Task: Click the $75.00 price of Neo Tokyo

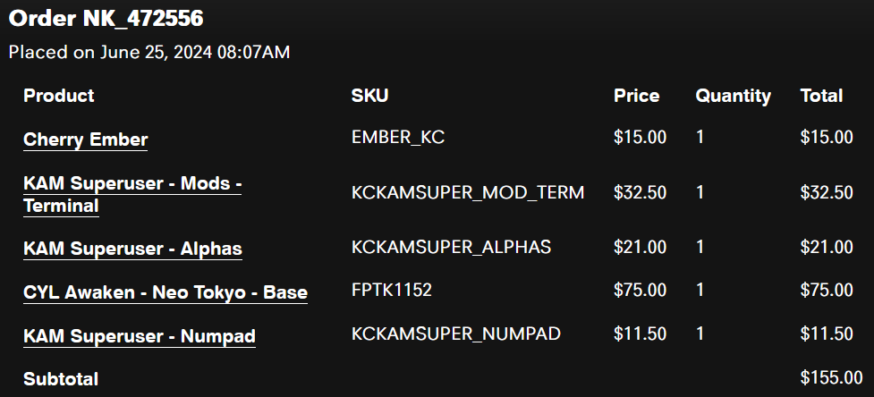Action: (x=640, y=290)
